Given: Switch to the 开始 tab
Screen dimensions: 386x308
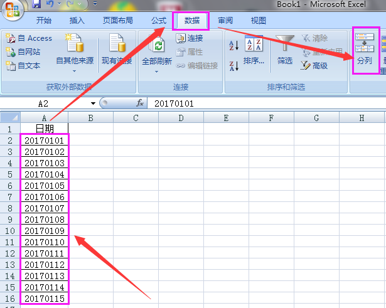Looking at the screenshot, I should point(44,21).
